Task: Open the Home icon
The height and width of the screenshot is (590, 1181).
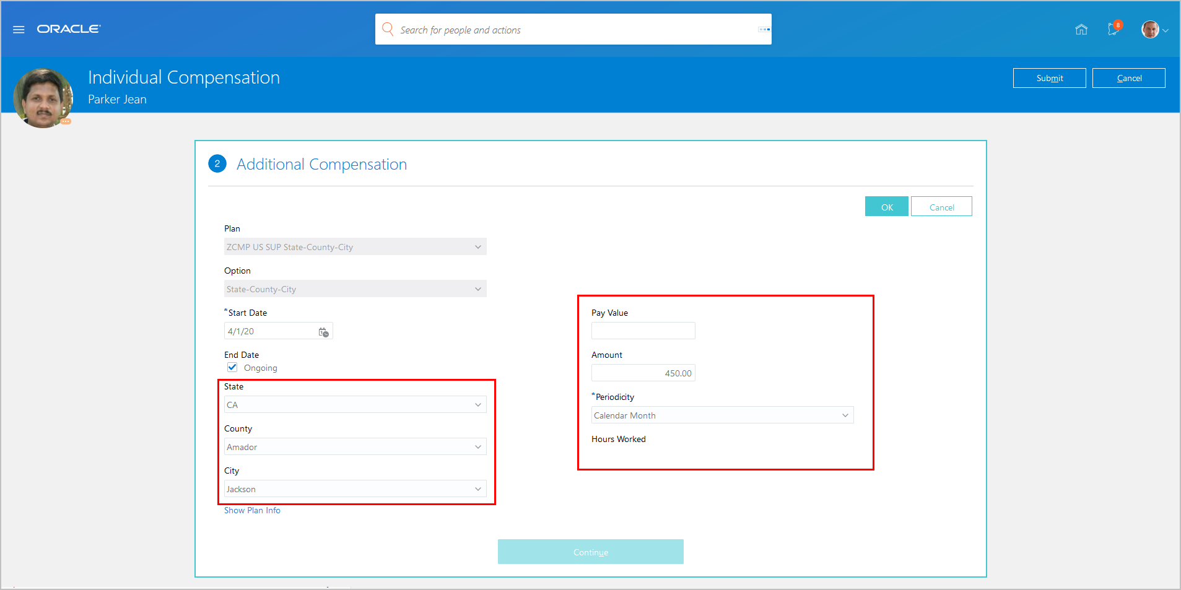Action: [x=1081, y=30]
